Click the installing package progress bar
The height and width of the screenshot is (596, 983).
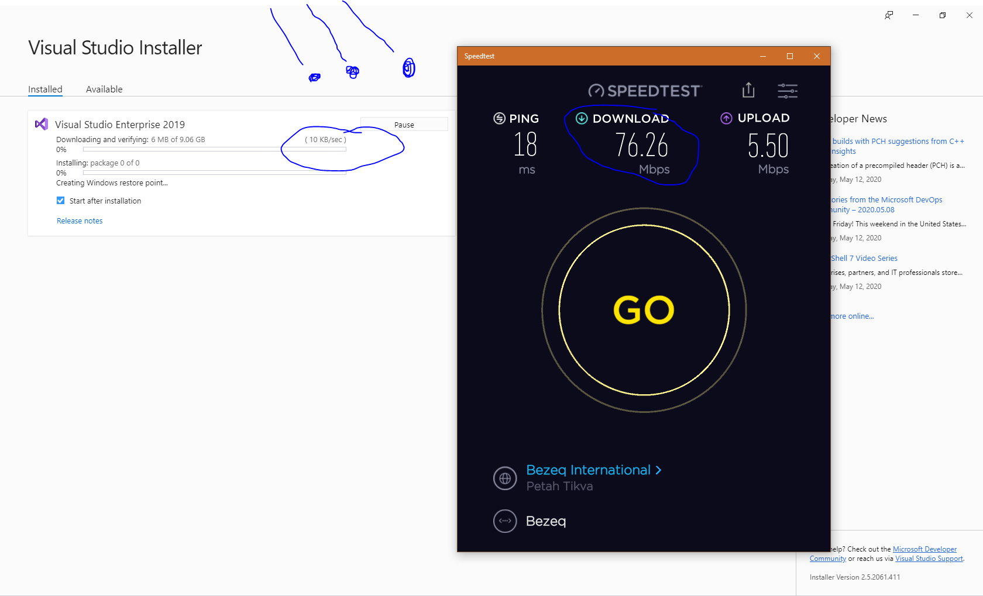pos(215,173)
